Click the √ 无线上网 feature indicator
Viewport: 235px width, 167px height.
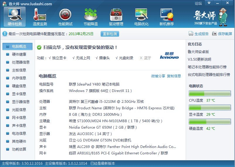click(x=81, y=58)
